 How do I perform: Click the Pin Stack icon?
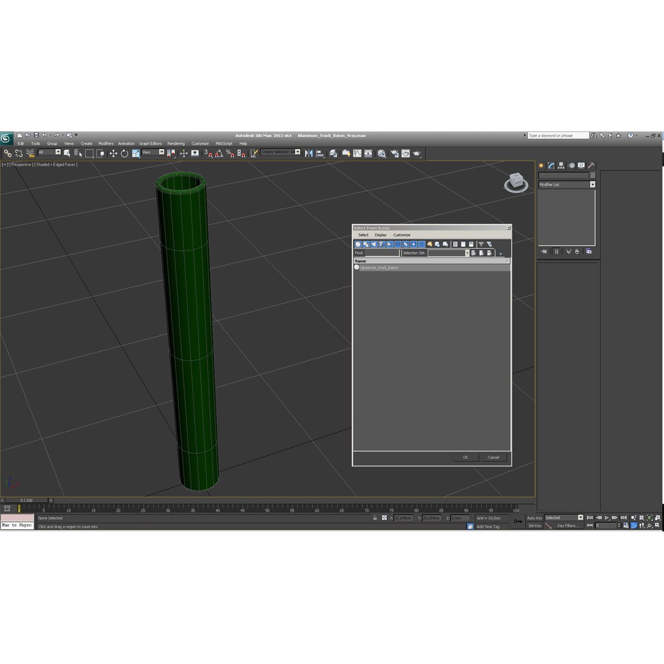[543, 251]
